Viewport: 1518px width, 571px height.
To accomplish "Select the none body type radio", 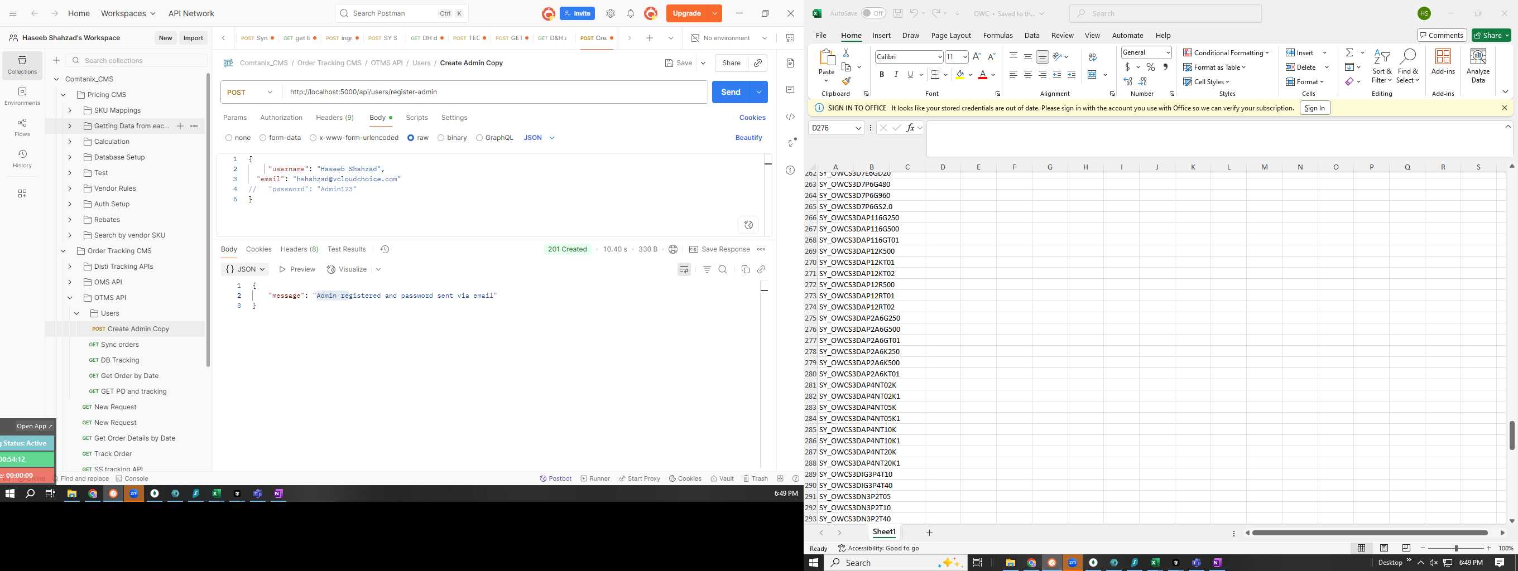I will tap(229, 138).
